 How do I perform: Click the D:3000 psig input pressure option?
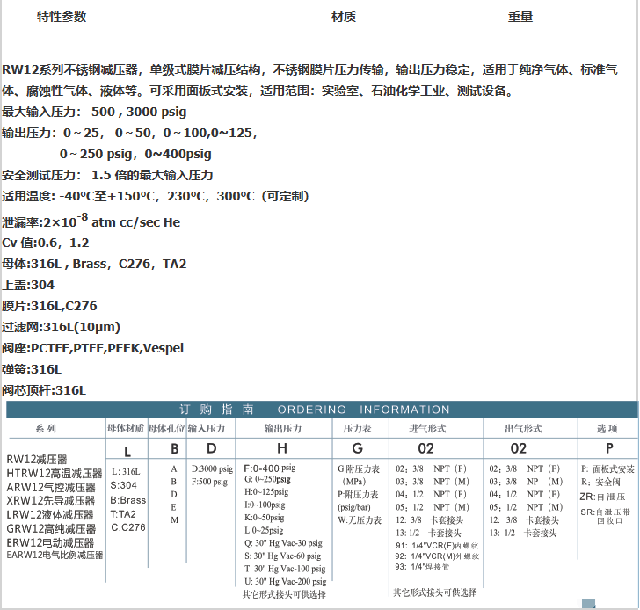[212, 468]
